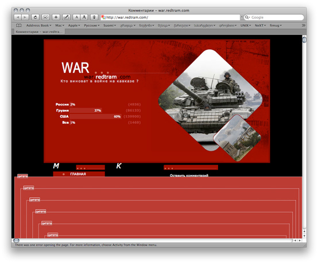This screenshot has height=263, width=318.
Task: Click the vertical scrollbar up arrow
Action: click(x=304, y=231)
